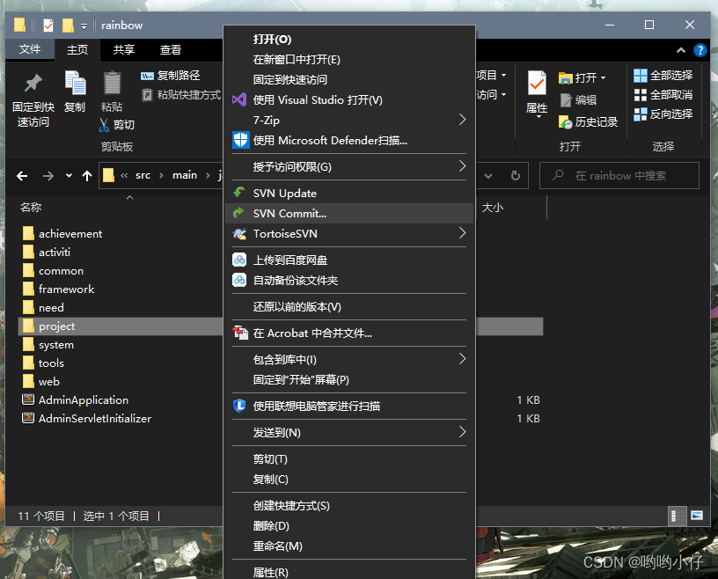Screen dimensions: 718x579
Task: Expand the send to (发送到) submenu
Action: [463, 431]
